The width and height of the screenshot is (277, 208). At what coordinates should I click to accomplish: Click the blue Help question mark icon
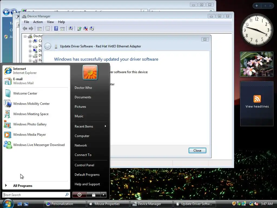(x=56, y=28)
